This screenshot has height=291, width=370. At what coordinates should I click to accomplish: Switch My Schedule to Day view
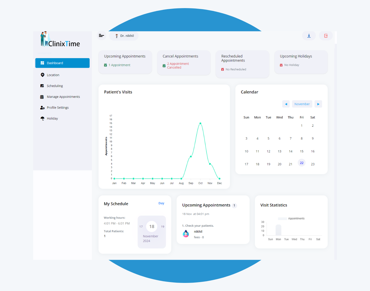point(161,203)
